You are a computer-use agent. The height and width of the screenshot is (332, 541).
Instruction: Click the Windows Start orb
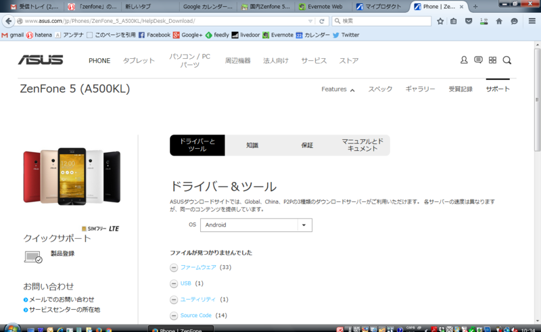pos(12,328)
